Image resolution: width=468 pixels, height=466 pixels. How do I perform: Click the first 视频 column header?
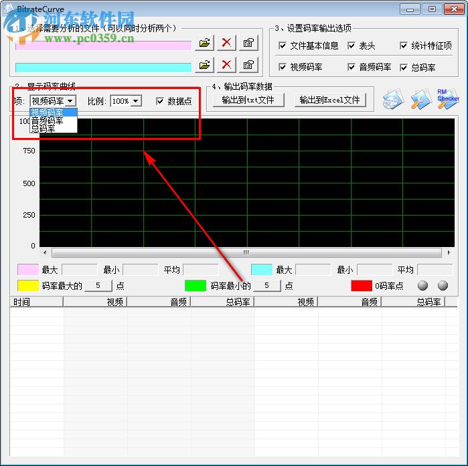coord(95,302)
